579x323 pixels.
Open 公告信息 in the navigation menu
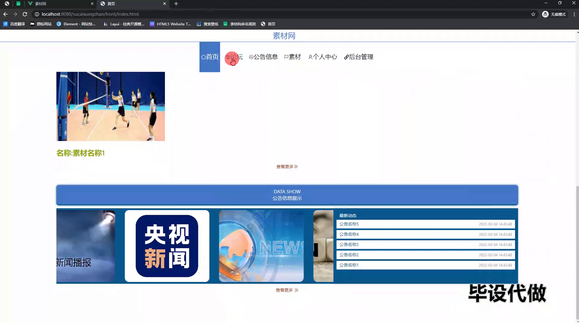click(263, 57)
